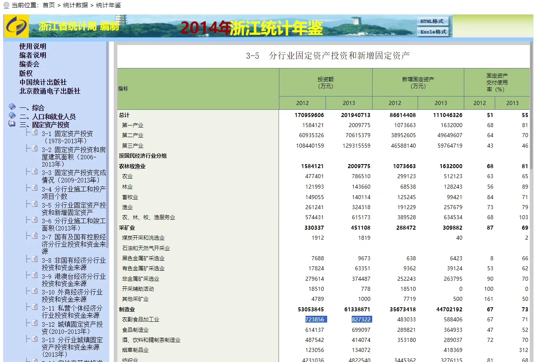The height and width of the screenshot is (362, 537).
Task: Click the document icon for 3-10 外商经济分行业
Action: coord(35,291)
